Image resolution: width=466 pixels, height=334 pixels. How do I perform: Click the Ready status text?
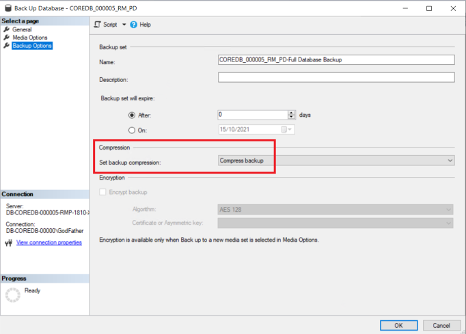[x=32, y=290]
